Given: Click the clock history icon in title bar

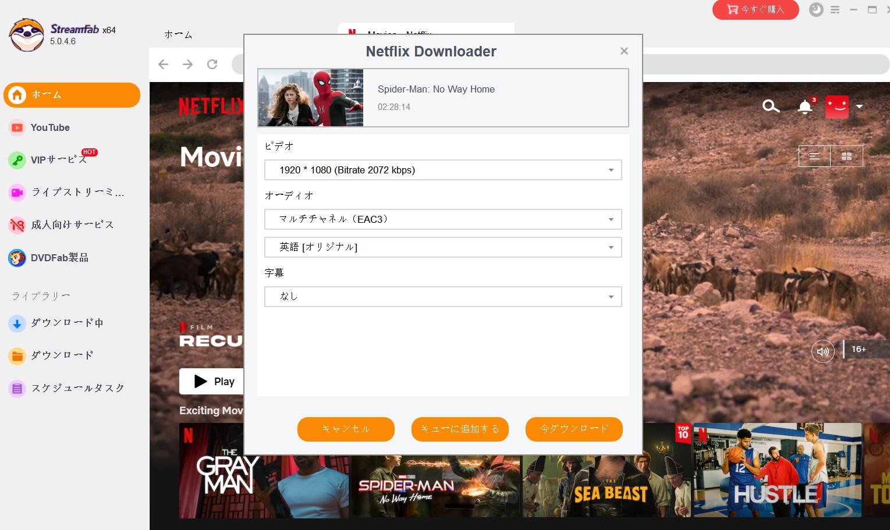Looking at the screenshot, I should (x=817, y=9).
